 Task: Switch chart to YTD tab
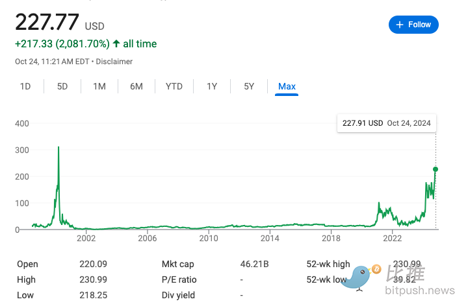click(174, 86)
